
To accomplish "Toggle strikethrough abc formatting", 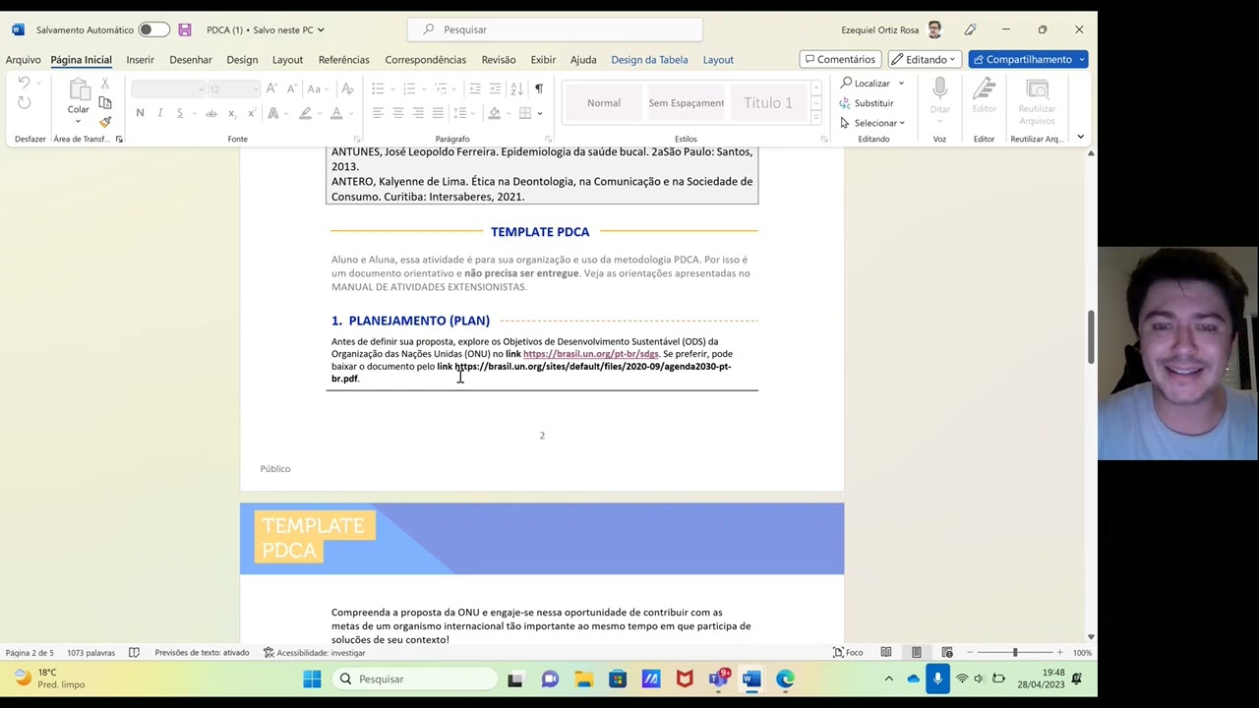I will click(x=210, y=113).
